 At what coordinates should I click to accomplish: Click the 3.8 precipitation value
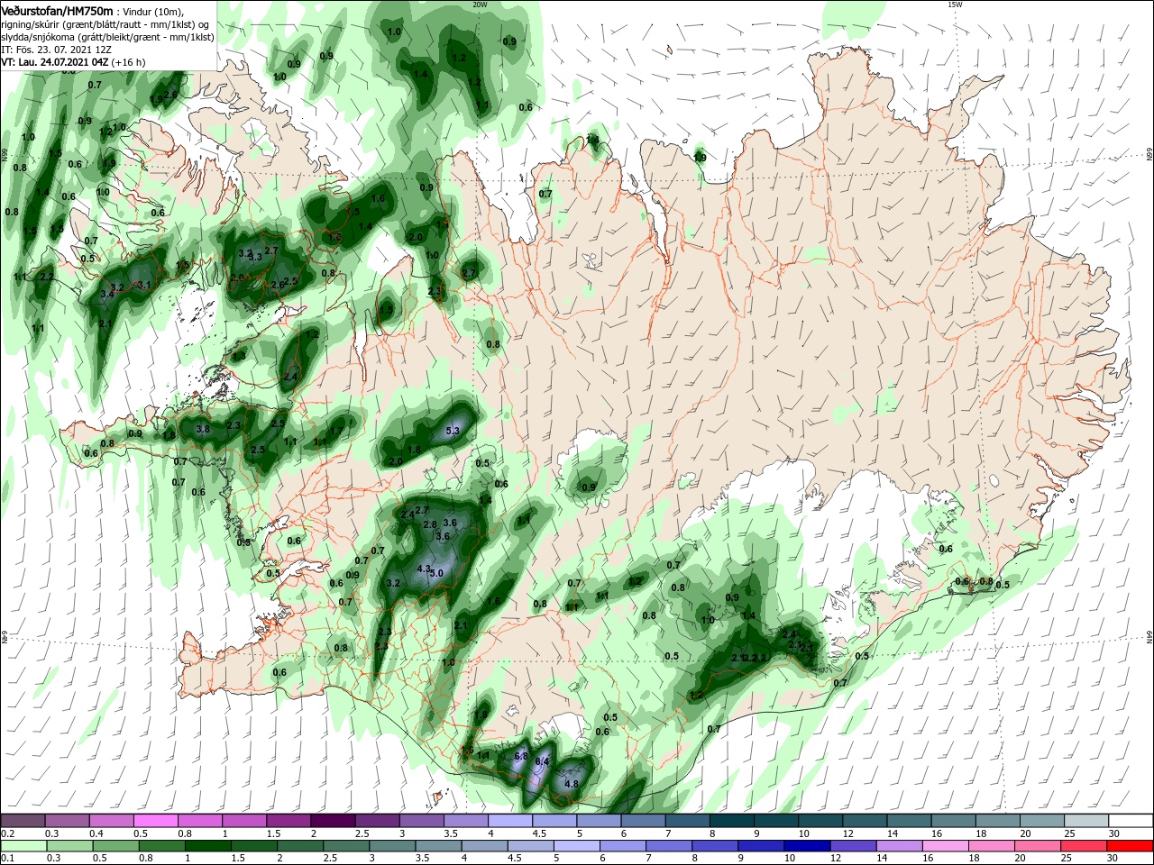pyautogui.click(x=203, y=429)
